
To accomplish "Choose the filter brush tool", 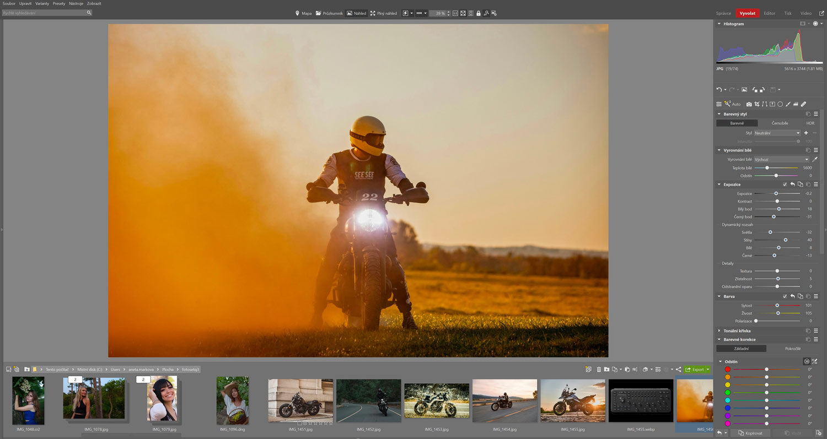I will click(x=788, y=104).
